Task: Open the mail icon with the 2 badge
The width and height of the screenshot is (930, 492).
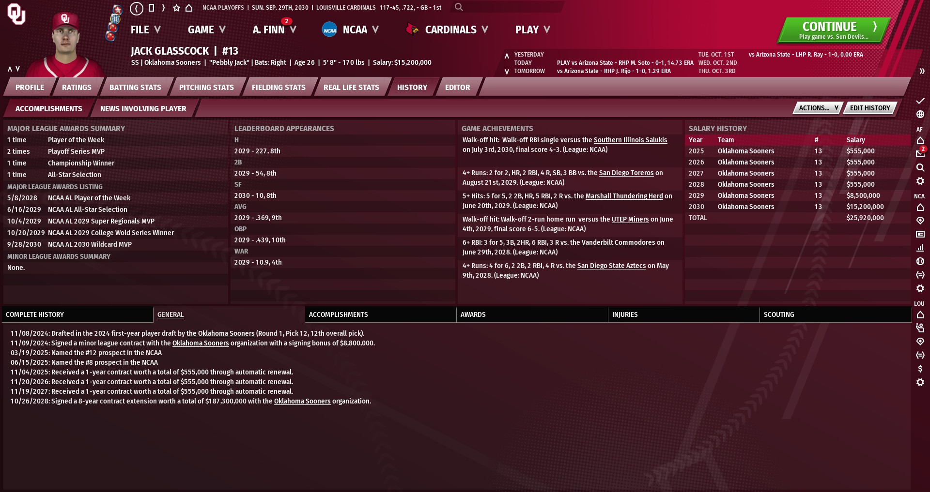Action: pyautogui.click(x=920, y=153)
